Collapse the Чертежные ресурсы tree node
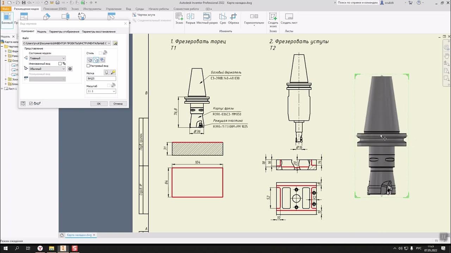Viewport: 451px width, 253px height. [x=2, y=47]
